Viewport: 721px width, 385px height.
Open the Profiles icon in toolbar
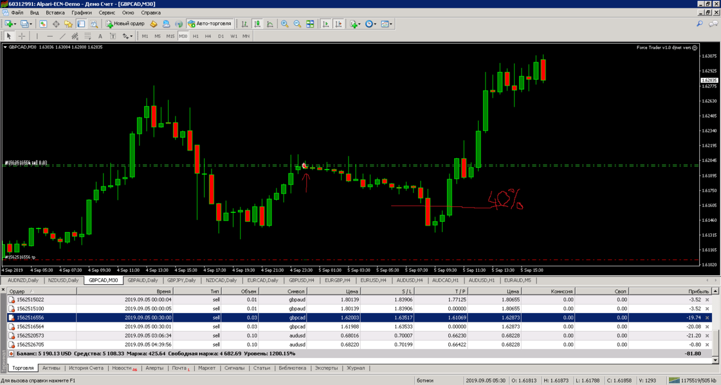[x=25, y=24]
